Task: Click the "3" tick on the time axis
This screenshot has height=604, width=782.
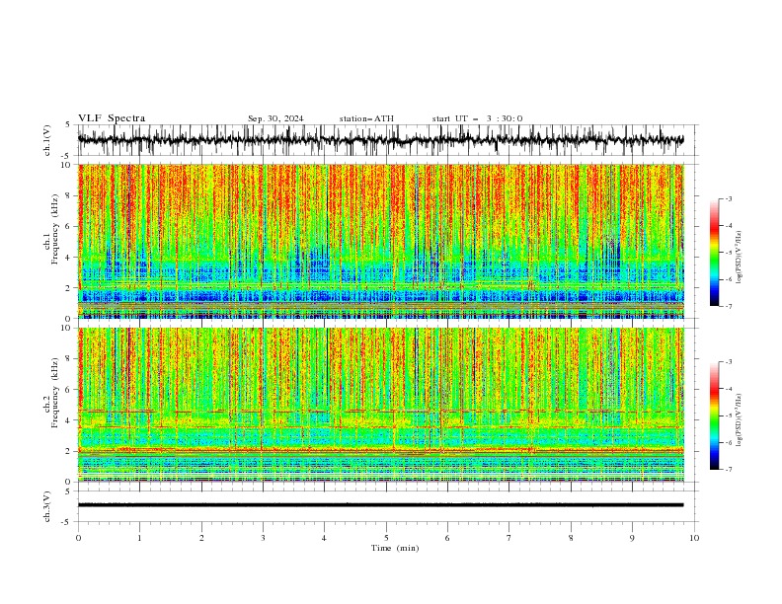Action: pos(263,538)
